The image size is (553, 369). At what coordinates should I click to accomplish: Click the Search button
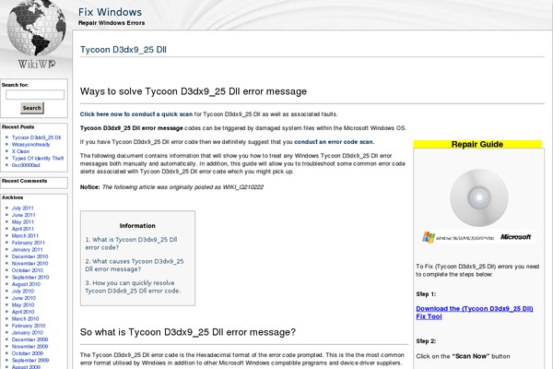coord(32,108)
